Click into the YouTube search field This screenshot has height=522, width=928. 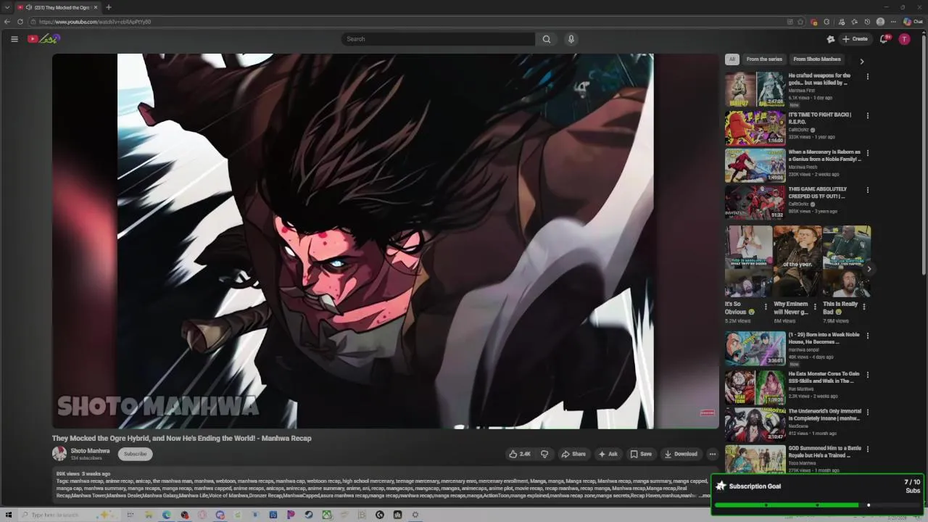pos(439,39)
